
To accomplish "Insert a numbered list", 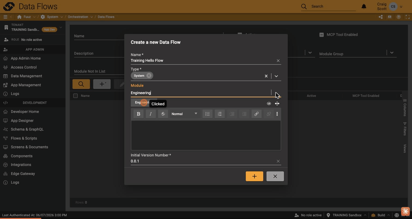I will pyautogui.click(x=220, y=114).
